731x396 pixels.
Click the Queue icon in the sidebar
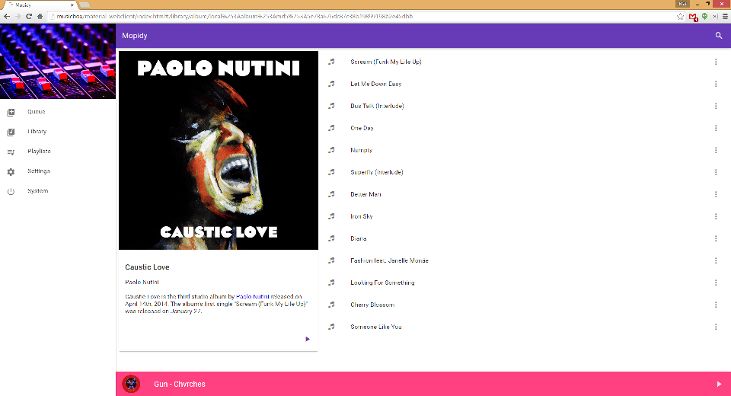coord(11,112)
